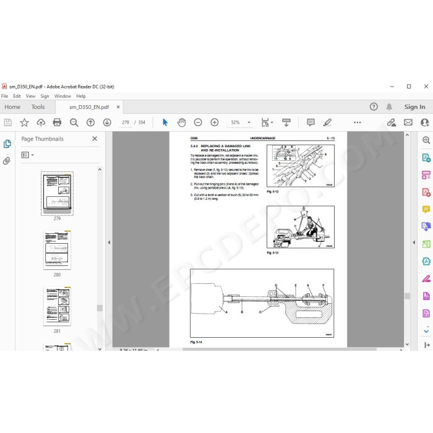This screenshot has height=433, width=433.
Task: Switch to the Home tab
Action: click(x=12, y=107)
